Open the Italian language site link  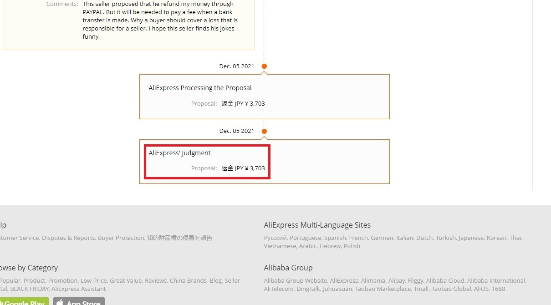click(404, 238)
